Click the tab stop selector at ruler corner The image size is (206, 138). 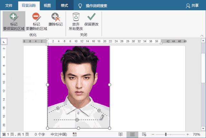tap(4, 41)
